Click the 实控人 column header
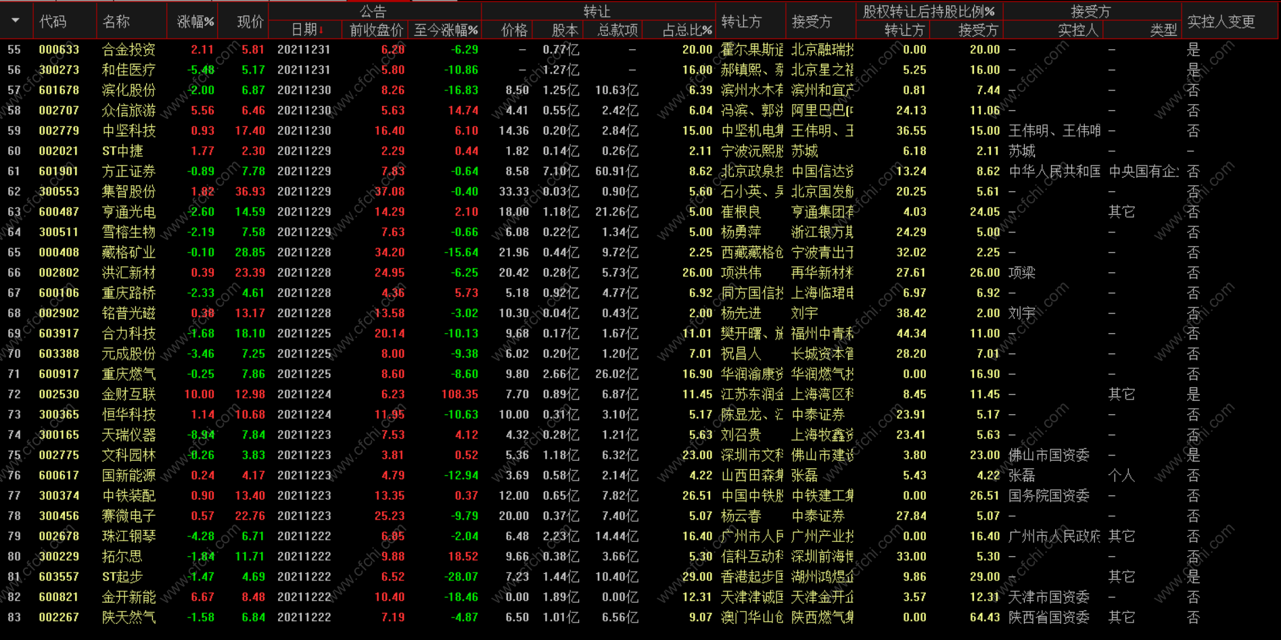Image resolution: width=1281 pixels, height=640 pixels. point(1078,30)
